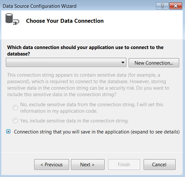Image resolution: width=185 pixels, height=177 pixels.
Task: Select the 'No, exclude sensitive data' radio button
Action: tap(15, 107)
